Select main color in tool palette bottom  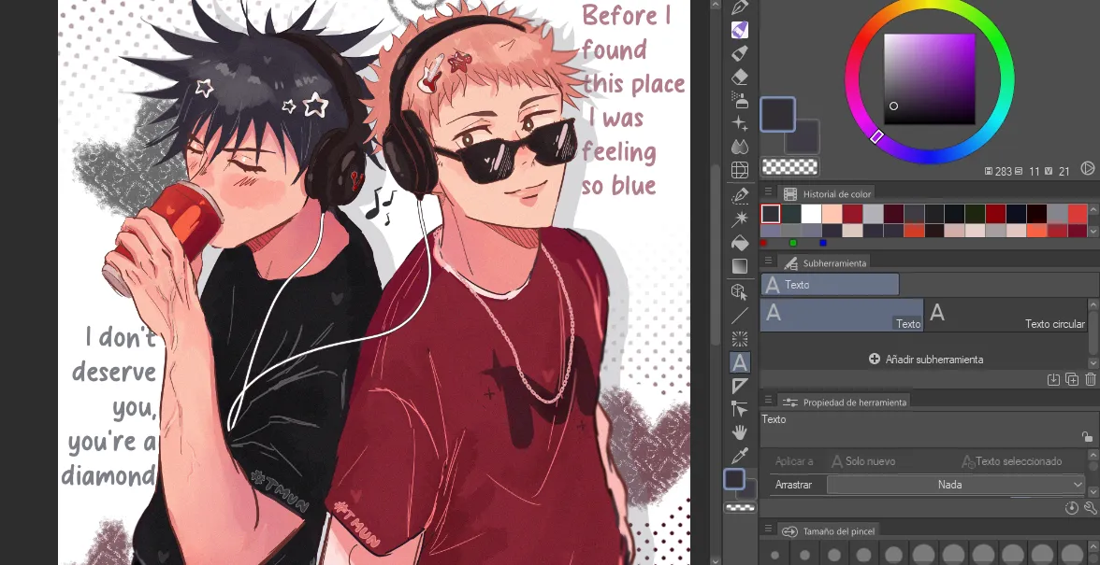[733, 479]
